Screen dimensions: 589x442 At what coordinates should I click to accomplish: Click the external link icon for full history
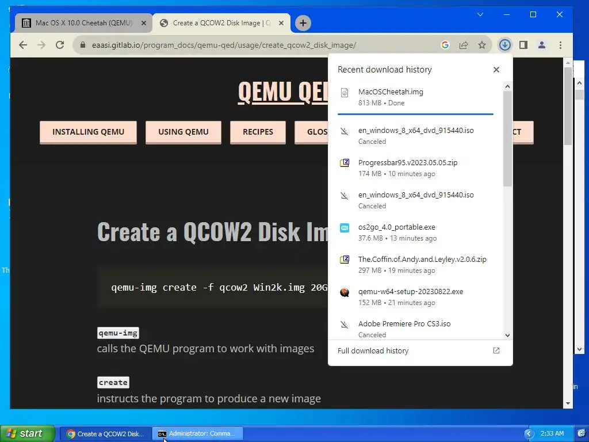[496, 350]
